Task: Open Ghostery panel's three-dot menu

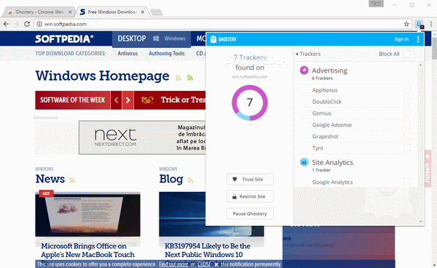Action: tap(418, 39)
